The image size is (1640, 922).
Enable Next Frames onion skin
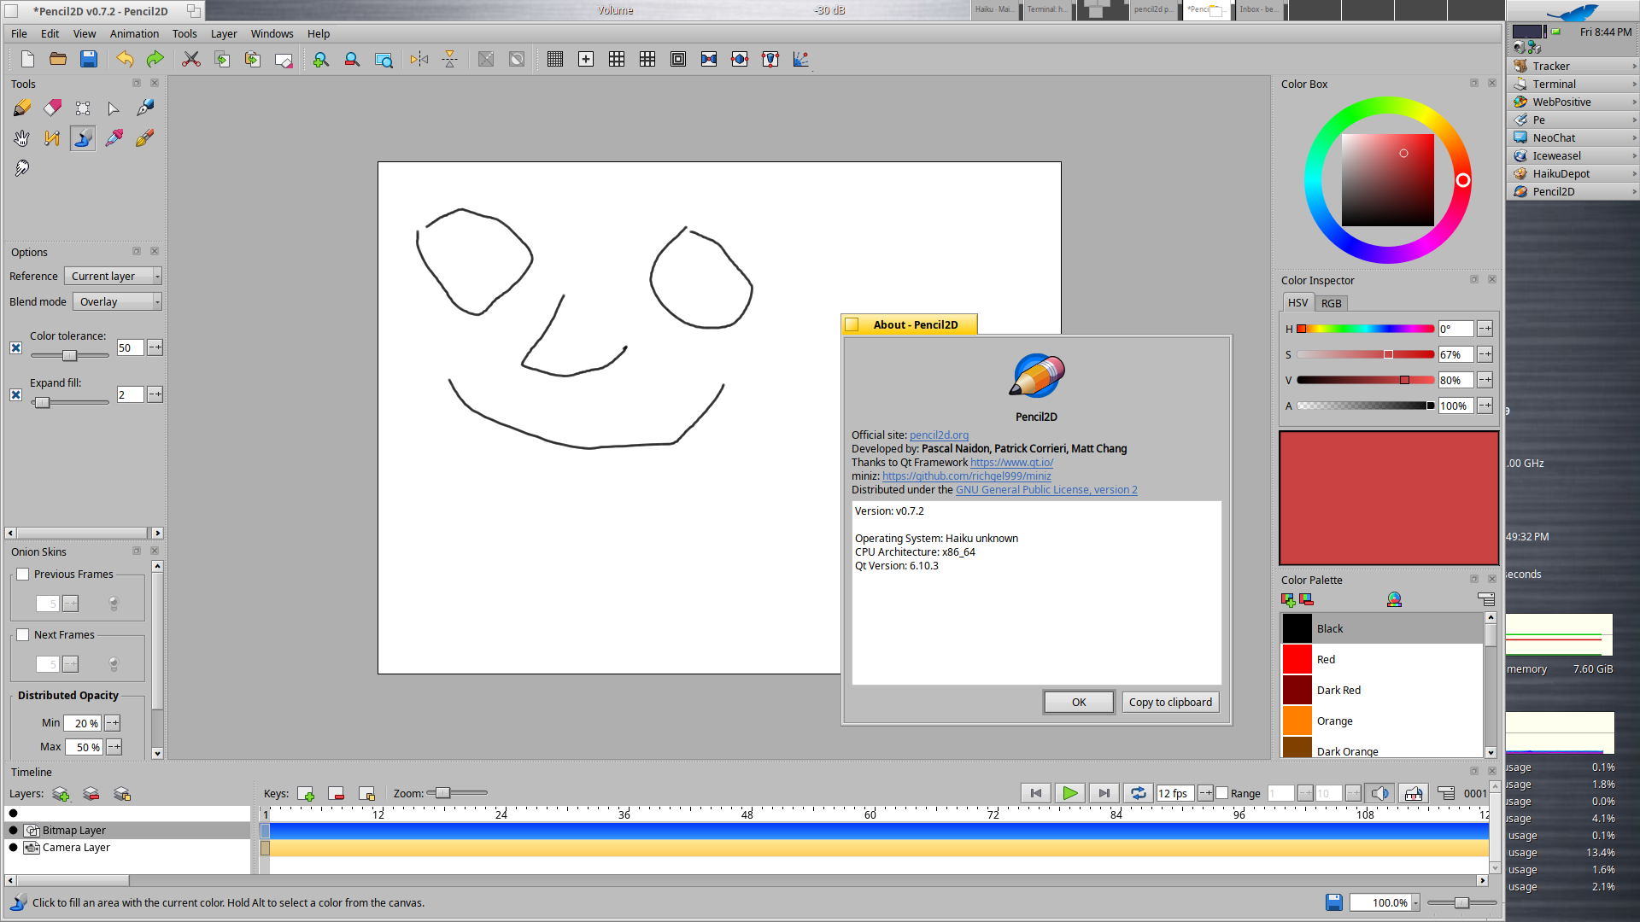tap(23, 635)
